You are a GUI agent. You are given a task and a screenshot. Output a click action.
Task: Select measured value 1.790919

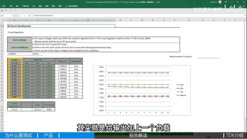click(62, 66)
